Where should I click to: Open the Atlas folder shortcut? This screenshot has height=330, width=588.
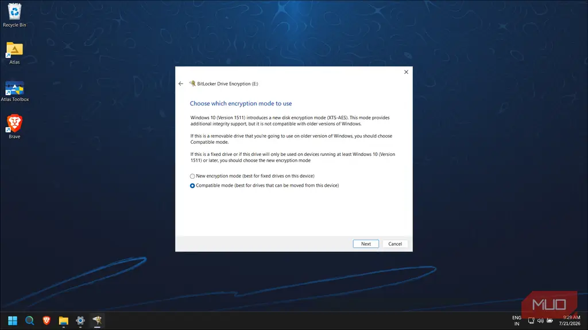(14, 53)
